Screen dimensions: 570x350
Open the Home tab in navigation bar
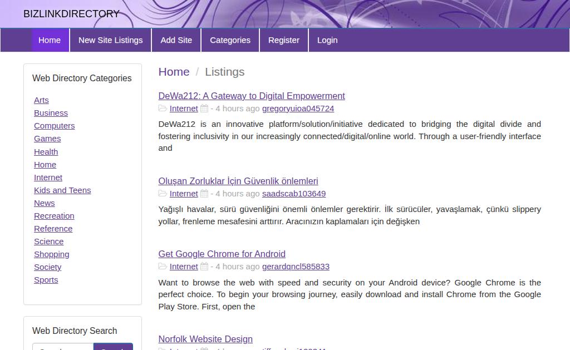pyautogui.click(x=50, y=40)
